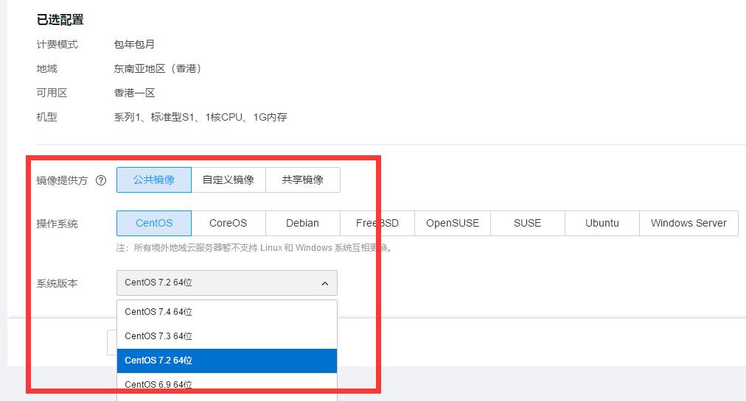Viewport: 746px width, 401px height.
Task: Click the OpenSUSE operating system option
Action: (x=452, y=223)
